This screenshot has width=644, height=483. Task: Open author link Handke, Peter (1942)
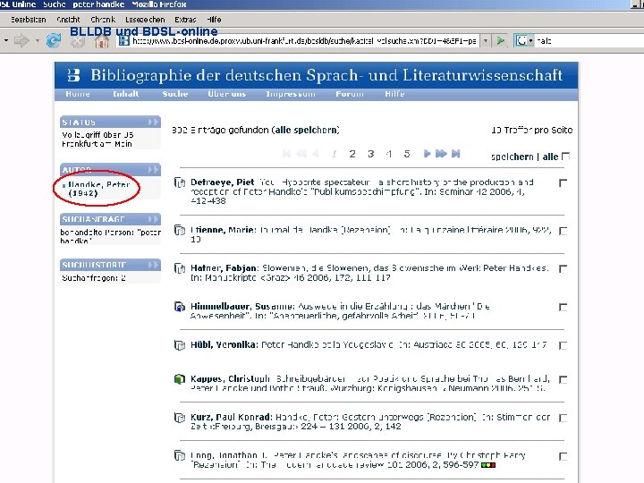point(99,189)
